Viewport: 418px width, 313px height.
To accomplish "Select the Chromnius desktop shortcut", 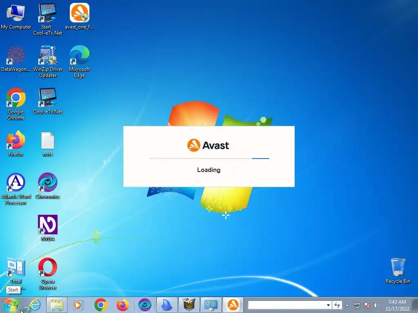I will tap(47, 186).
